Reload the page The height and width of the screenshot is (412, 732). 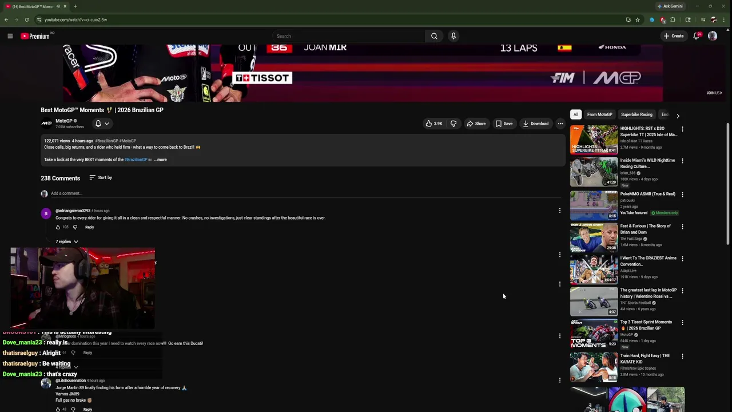[x=26, y=19]
